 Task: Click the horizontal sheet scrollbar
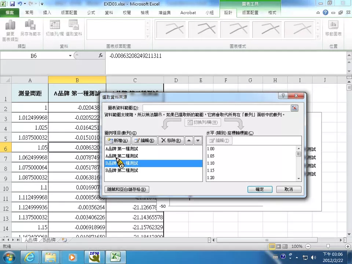coord(267,240)
